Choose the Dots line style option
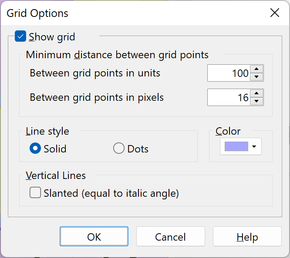290x258 pixels. (x=119, y=148)
